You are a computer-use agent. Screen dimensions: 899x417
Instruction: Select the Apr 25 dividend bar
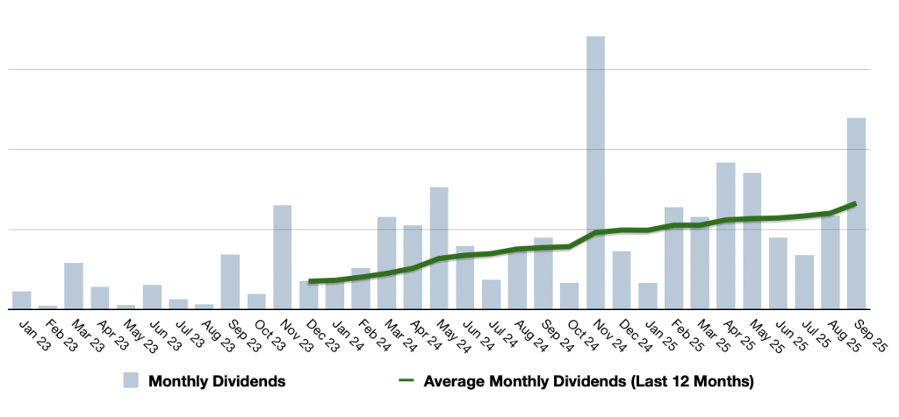(x=726, y=236)
